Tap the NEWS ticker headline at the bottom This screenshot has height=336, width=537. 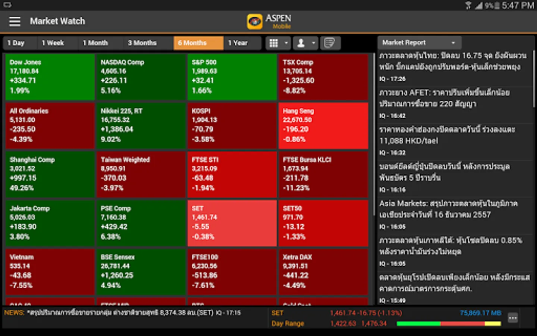coord(122,313)
